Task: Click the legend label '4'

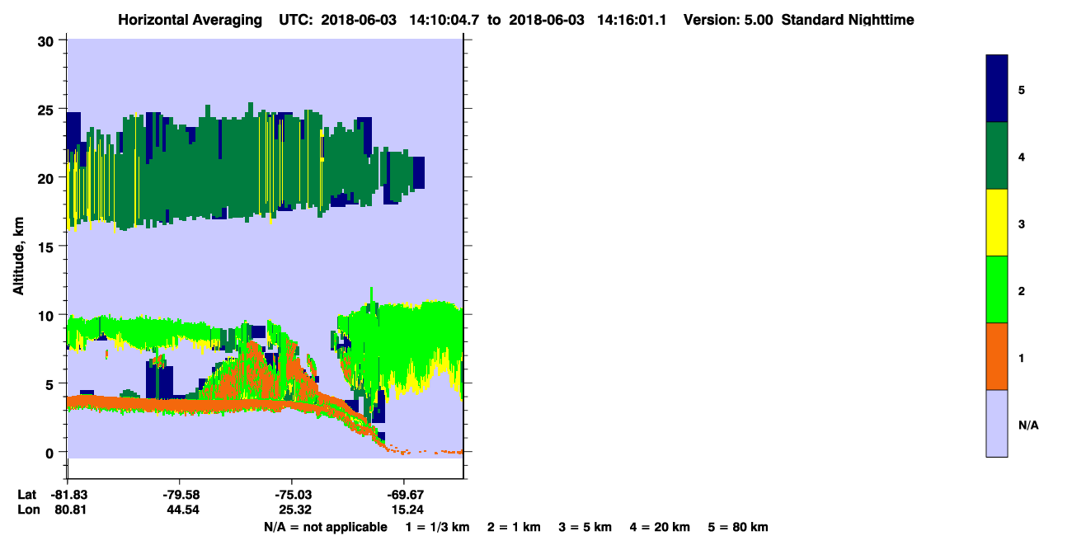Action: pos(1022,156)
